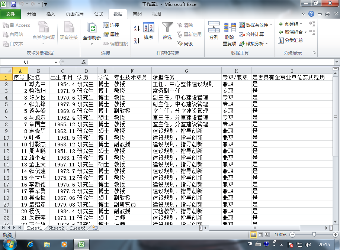Click inside the formula bar input
Image resolution: width=340 pixels, height=250 pixels.
[211, 62]
